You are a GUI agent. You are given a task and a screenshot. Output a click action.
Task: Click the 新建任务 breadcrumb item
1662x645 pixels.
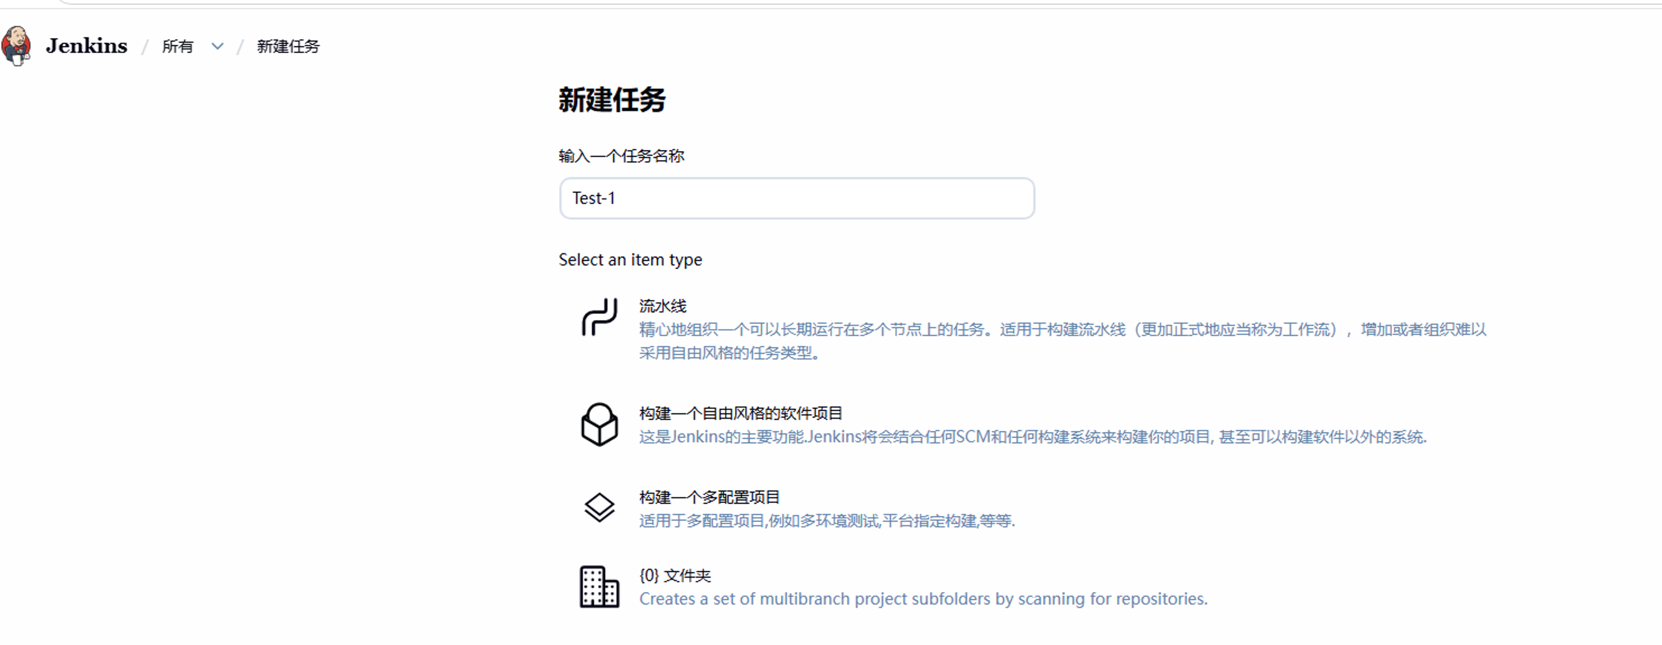288,46
